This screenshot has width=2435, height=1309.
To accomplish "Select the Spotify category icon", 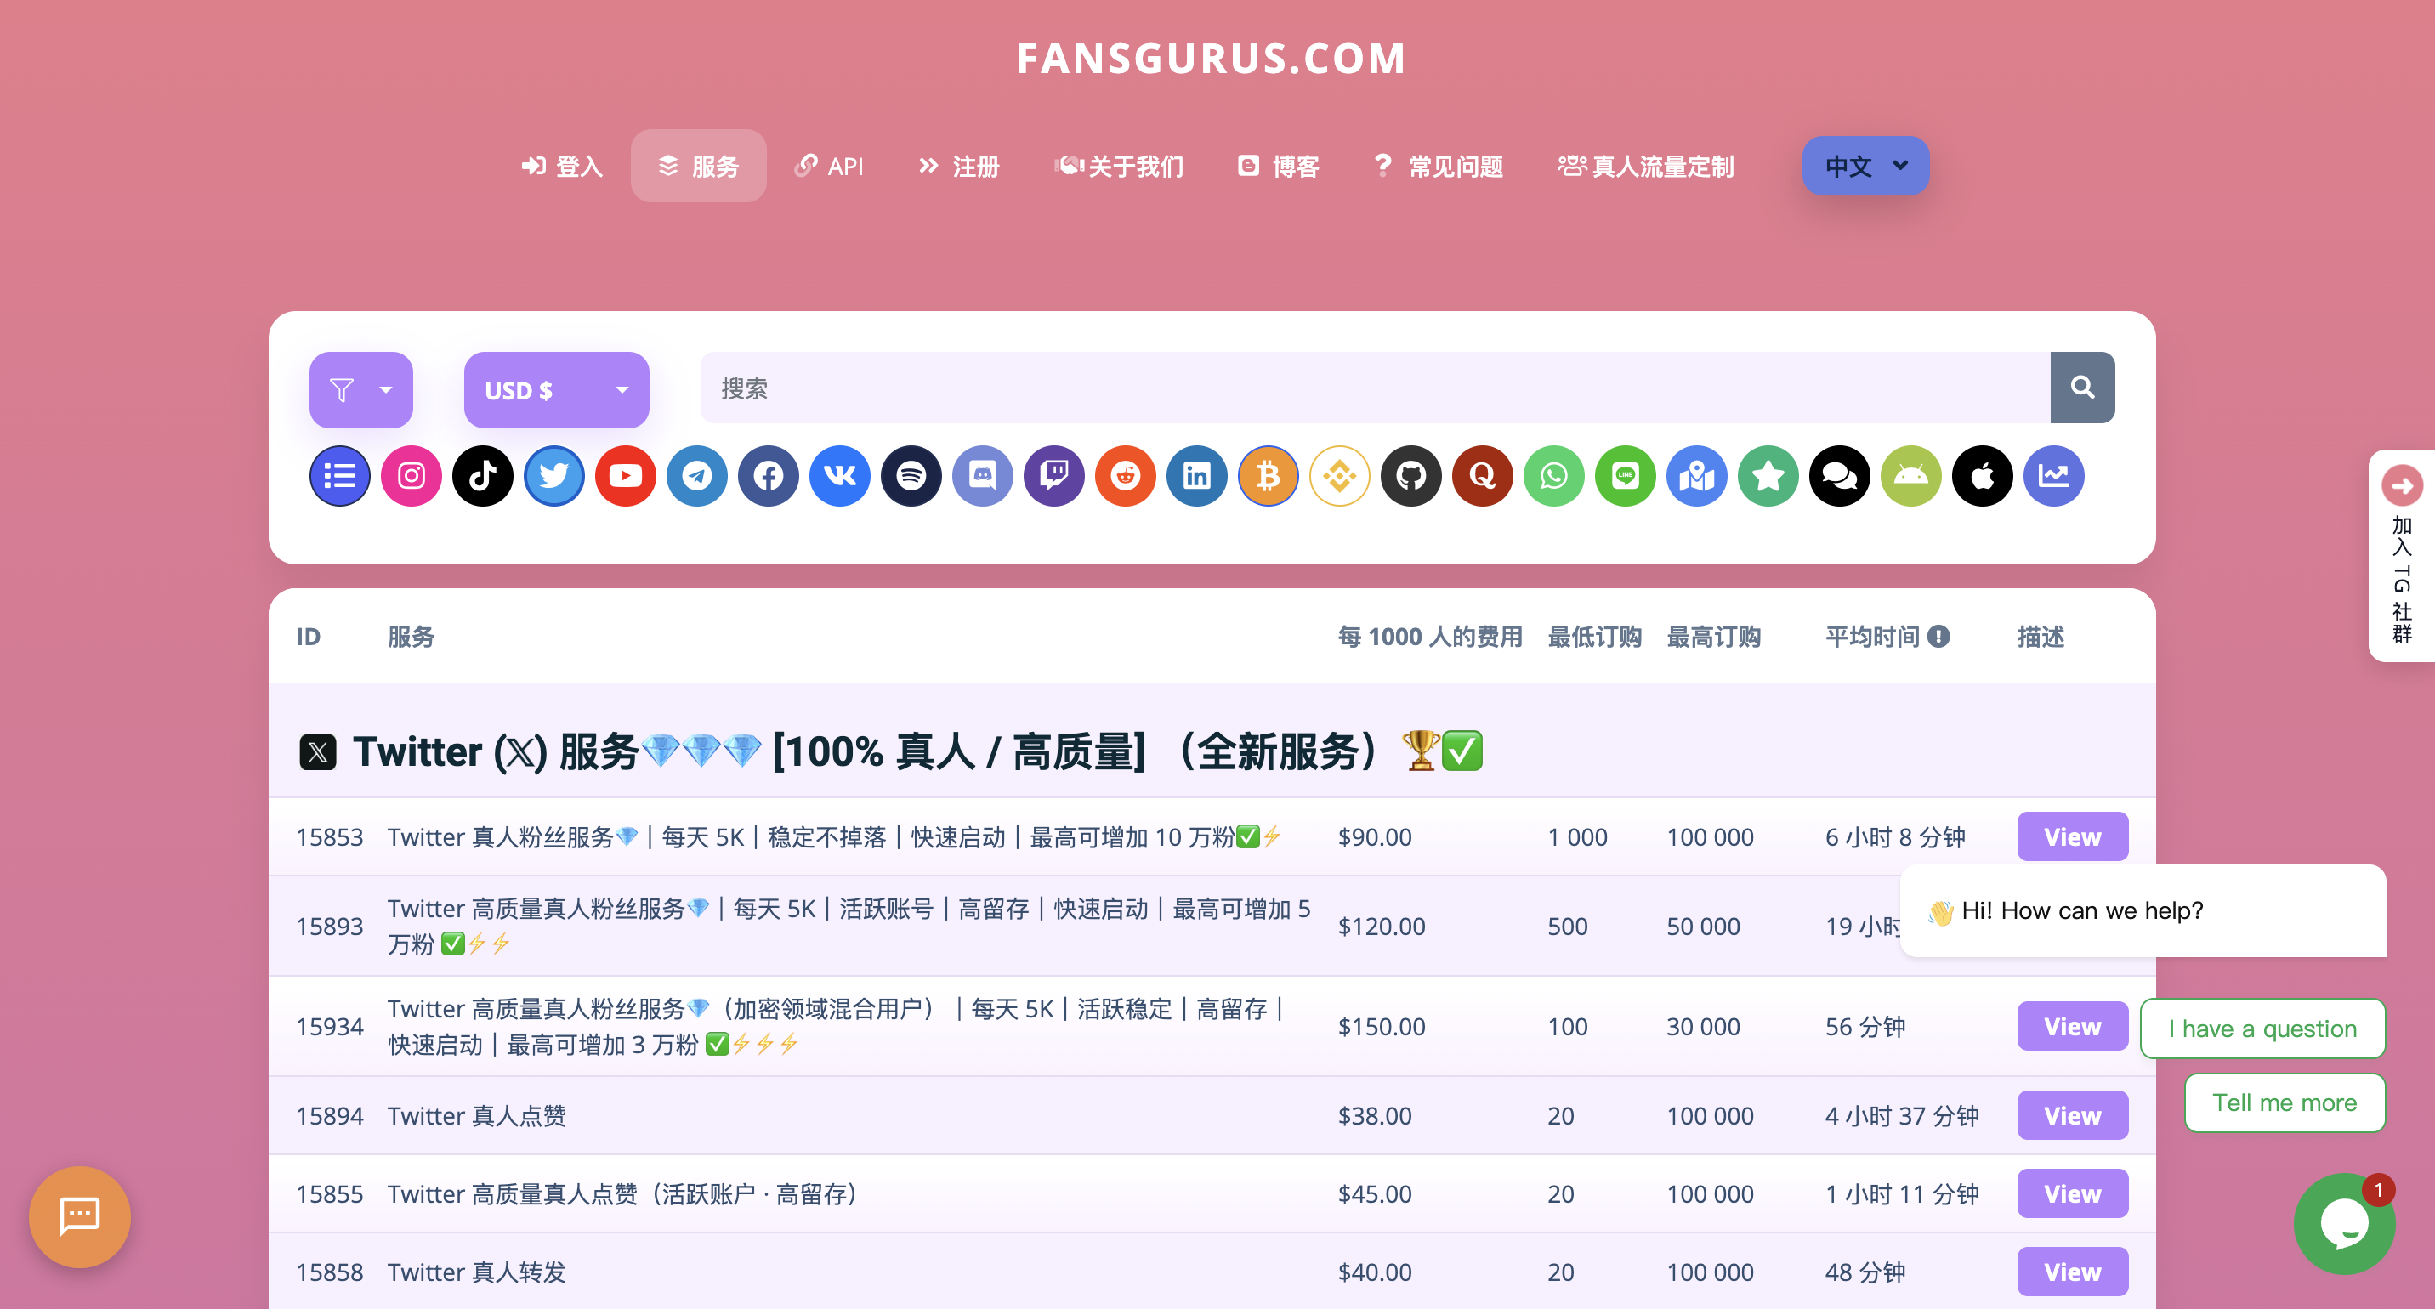I will tap(911, 475).
